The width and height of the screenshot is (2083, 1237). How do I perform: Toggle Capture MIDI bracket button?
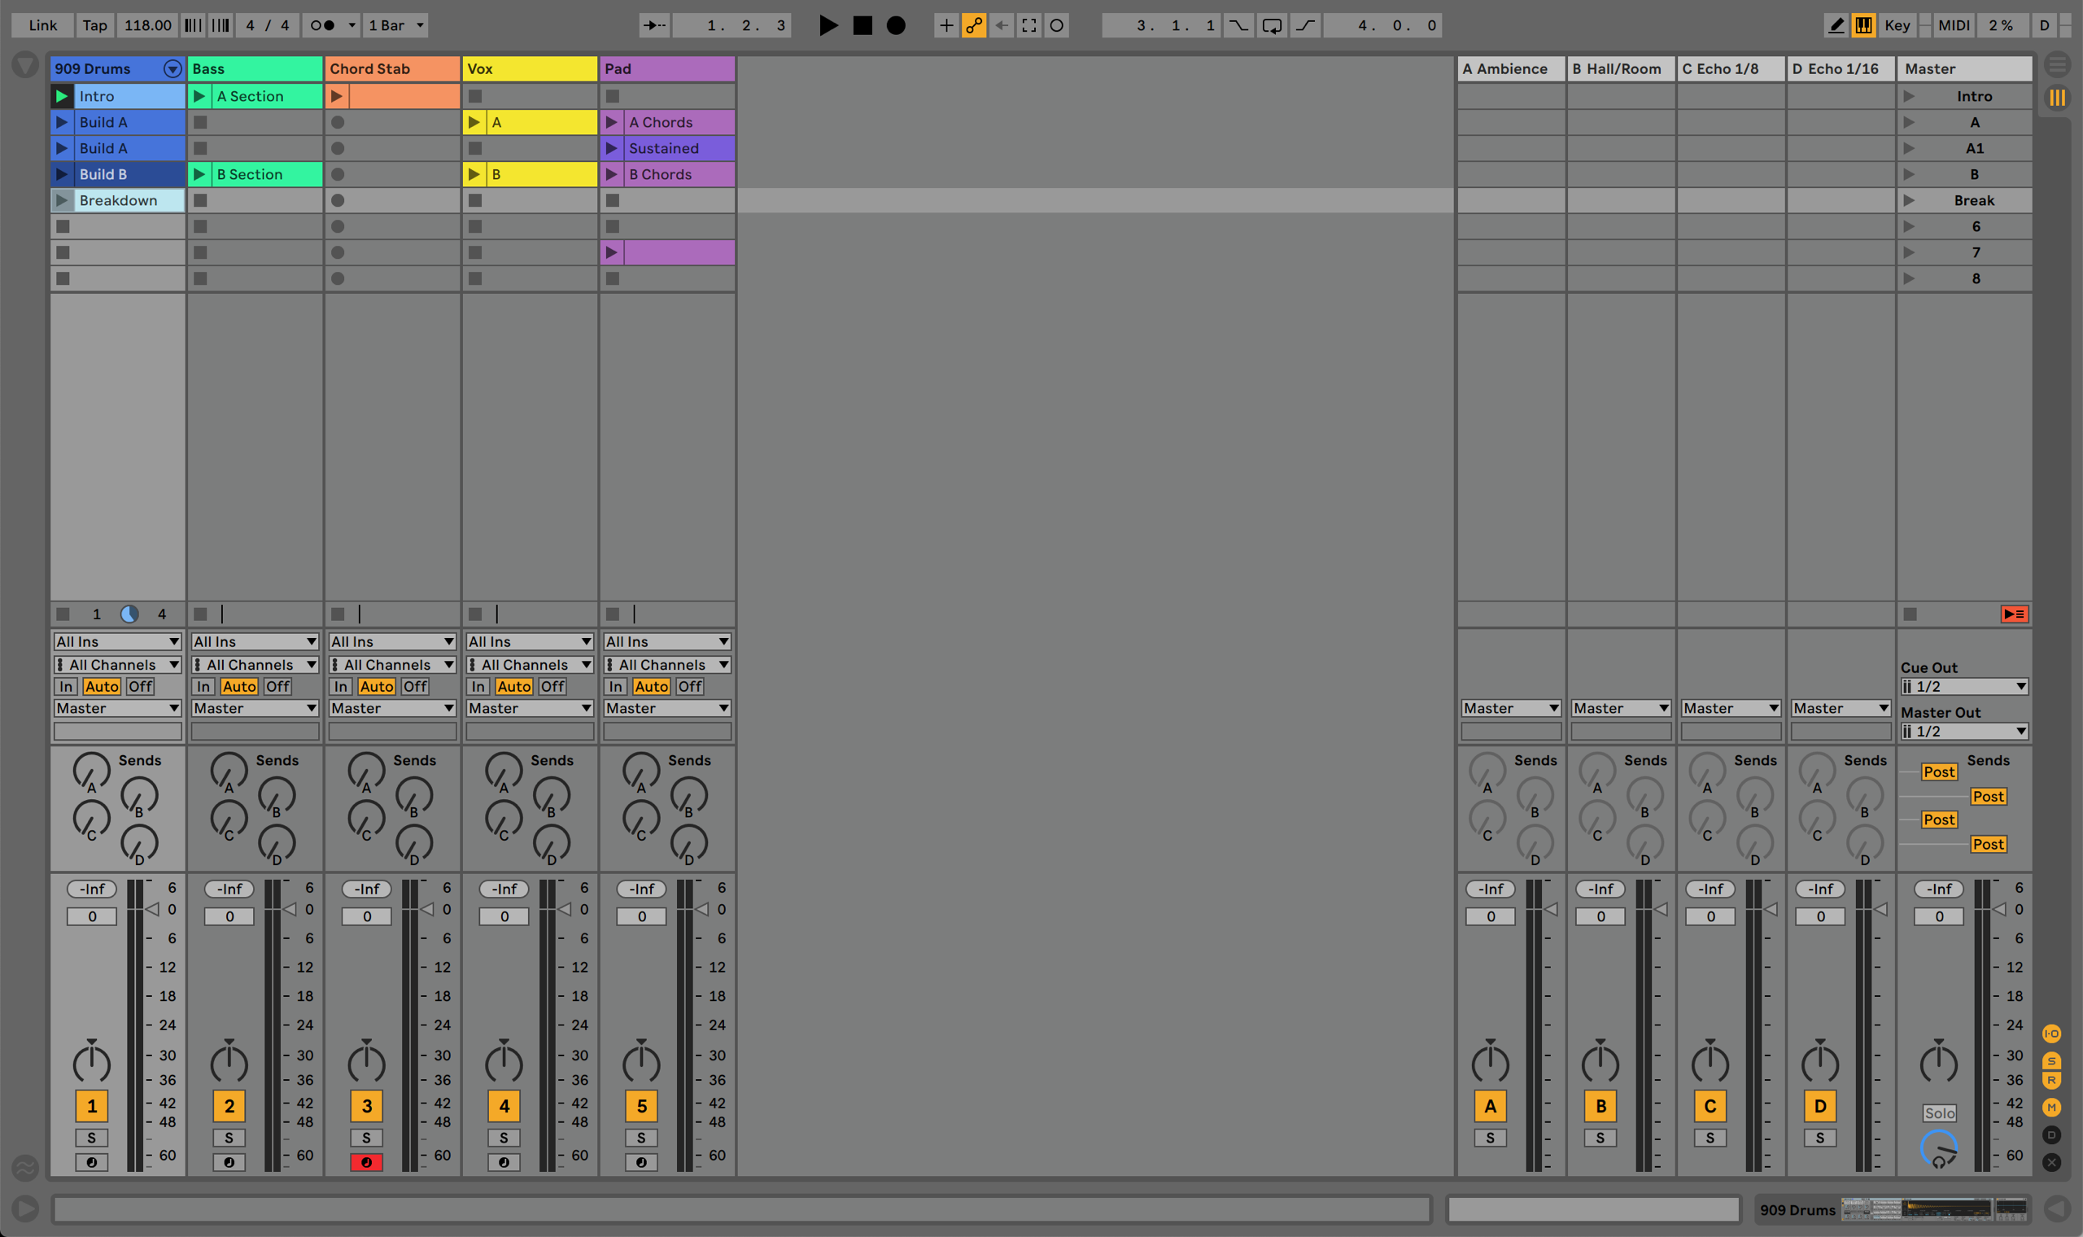tap(1029, 25)
